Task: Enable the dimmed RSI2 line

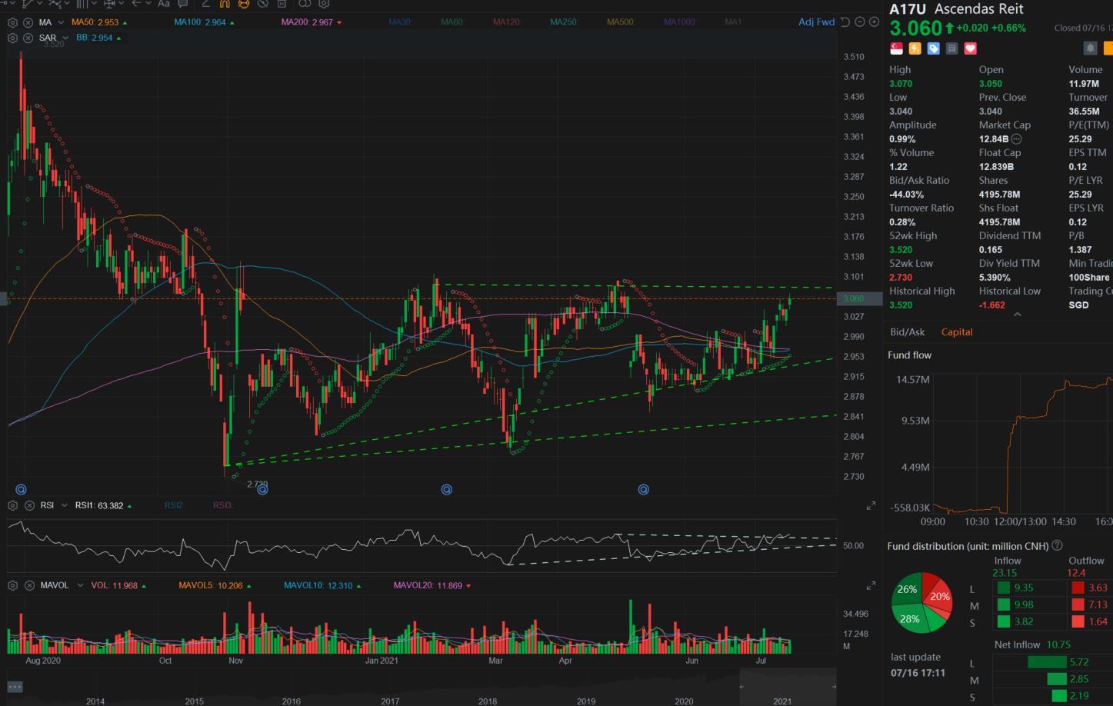Action: click(174, 505)
